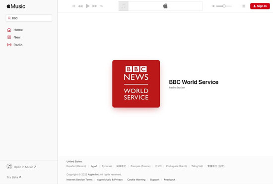Image resolution: width=273 pixels, height=184 pixels.
Task: Switch language to Français (France)
Action: click(140, 166)
